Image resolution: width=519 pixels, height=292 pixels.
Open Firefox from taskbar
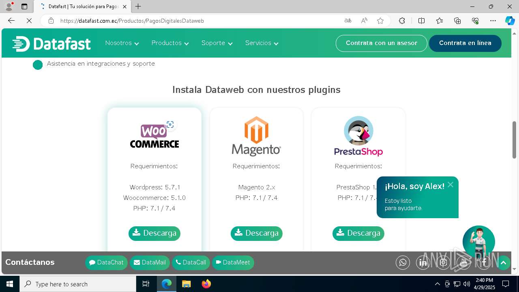(x=206, y=284)
